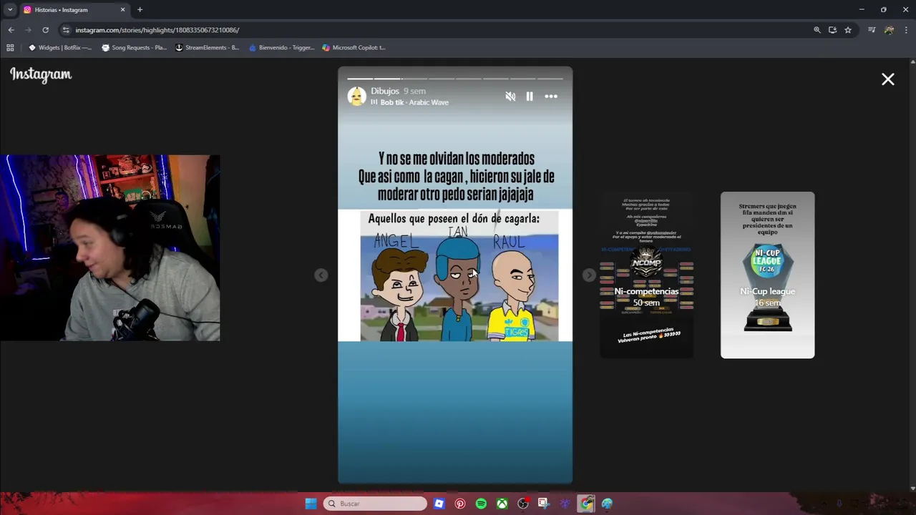
Task: Open the Widgets BotRix bookmark
Action: click(60, 48)
